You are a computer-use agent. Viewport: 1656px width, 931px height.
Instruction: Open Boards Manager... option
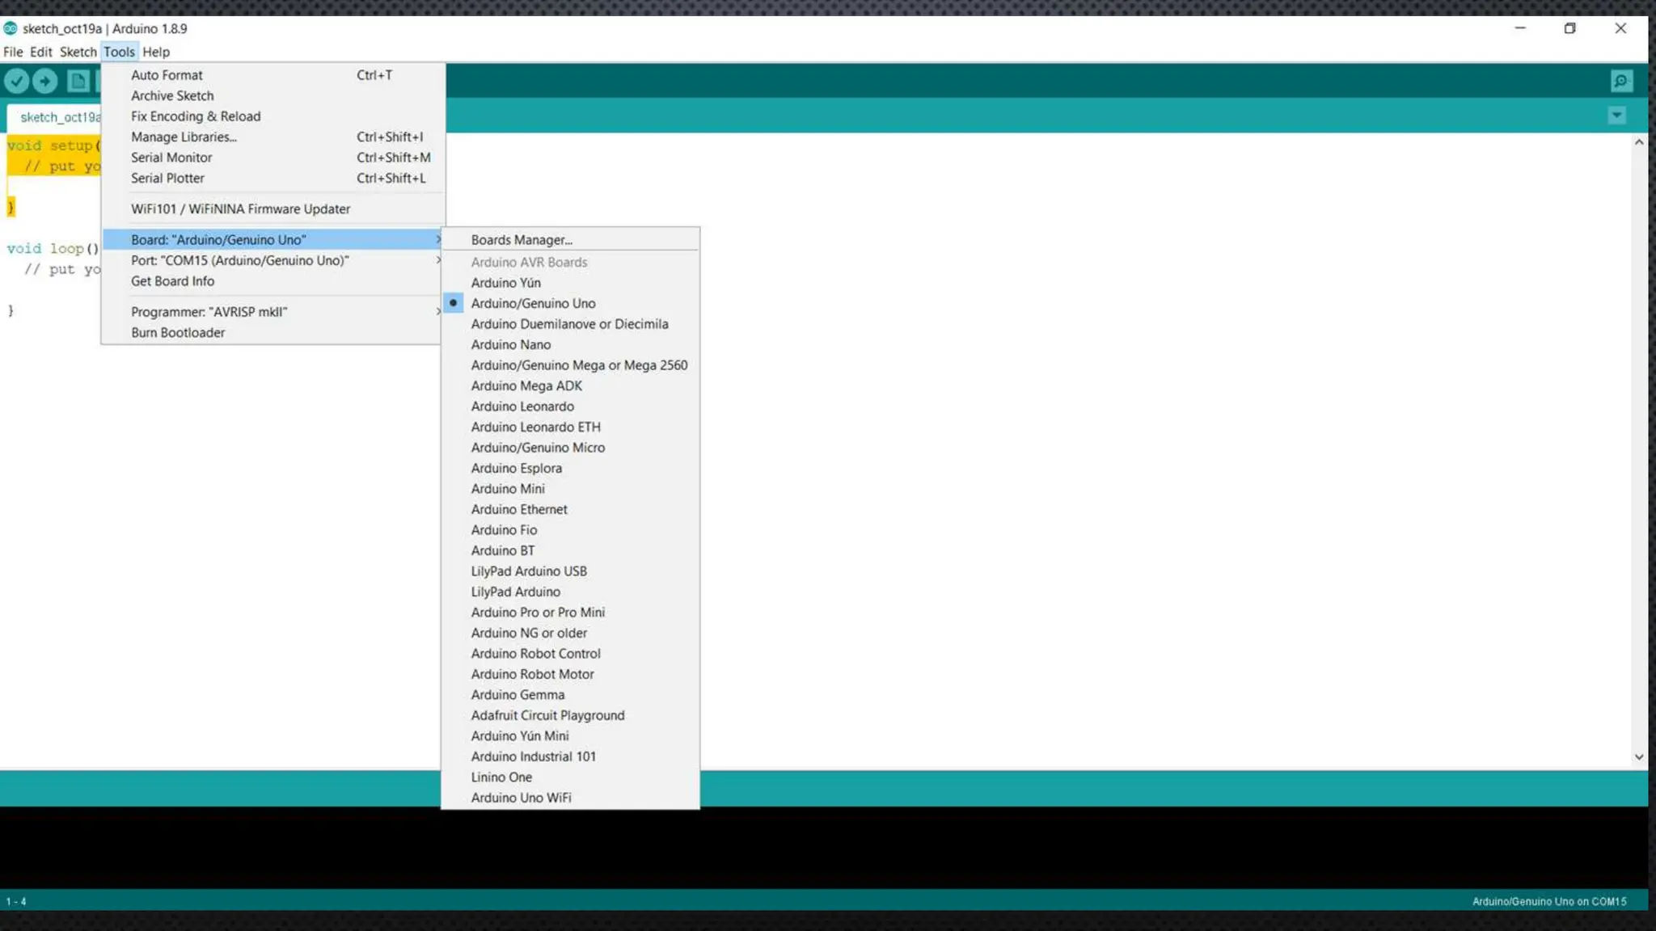pos(570,240)
